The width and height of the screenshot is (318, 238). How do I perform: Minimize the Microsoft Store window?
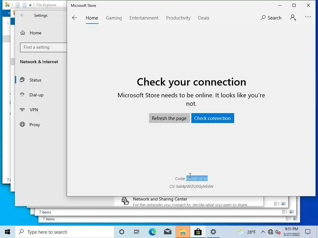(x=280, y=6)
